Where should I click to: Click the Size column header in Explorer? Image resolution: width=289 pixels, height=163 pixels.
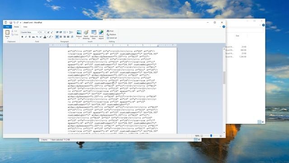pos(238,36)
